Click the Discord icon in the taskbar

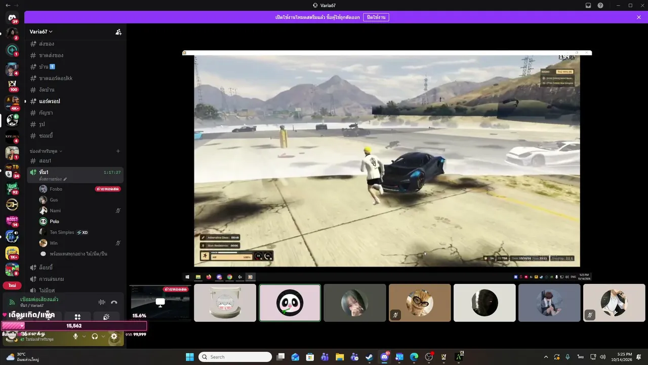384,357
